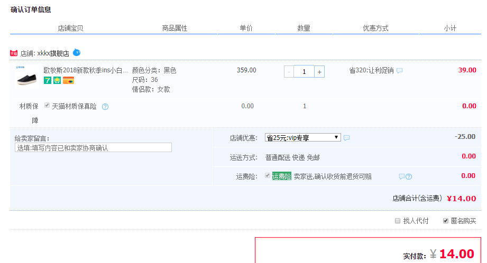Screen dimensions: 487x263
Task: Click the question mark icon in the 运费险 row
Action: point(409,177)
